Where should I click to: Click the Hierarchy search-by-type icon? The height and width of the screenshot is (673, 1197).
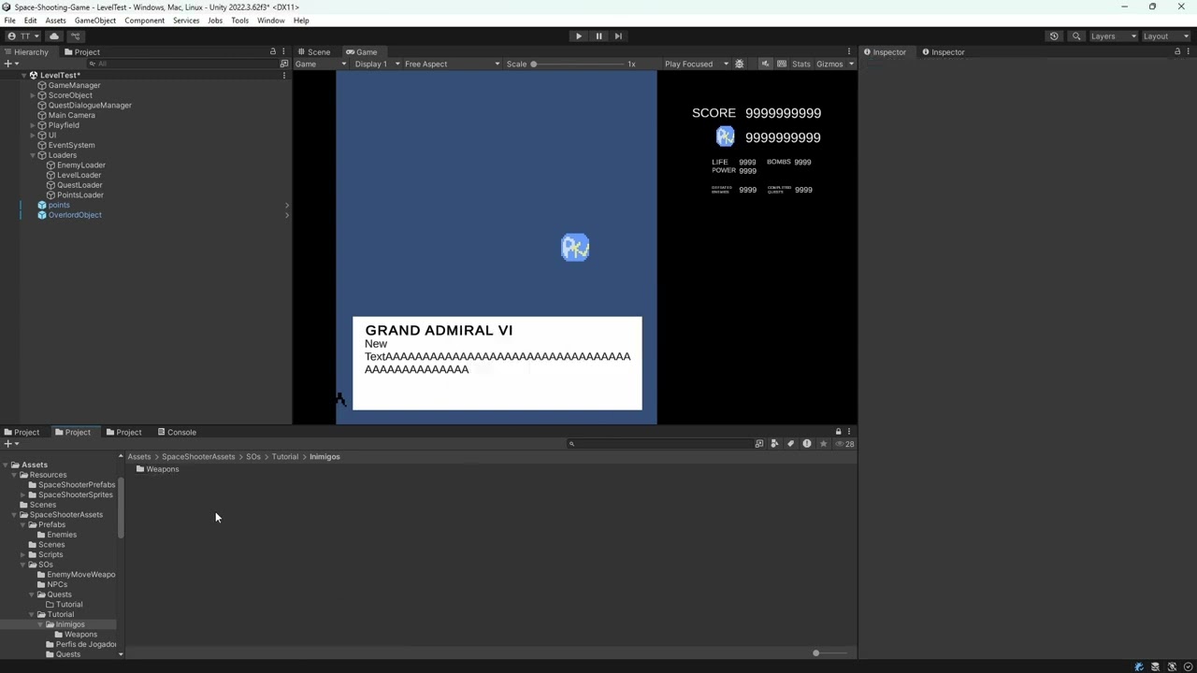284,64
